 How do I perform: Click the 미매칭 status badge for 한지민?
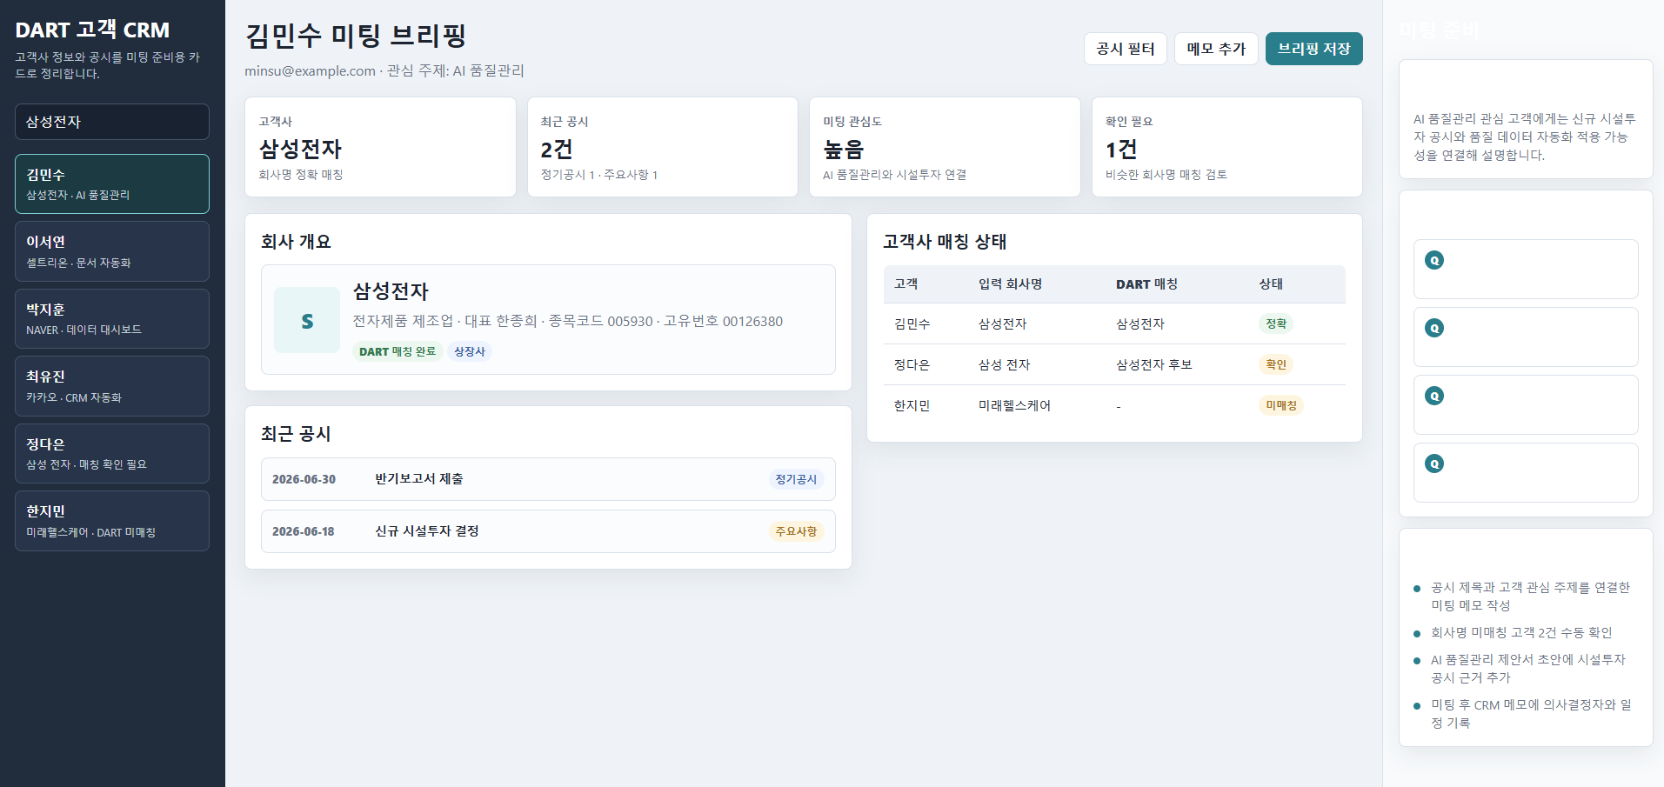(1281, 405)
